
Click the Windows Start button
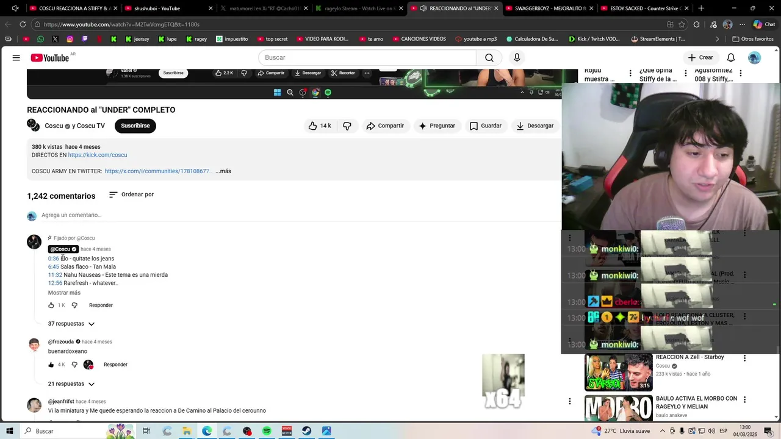tap(9, 431)
